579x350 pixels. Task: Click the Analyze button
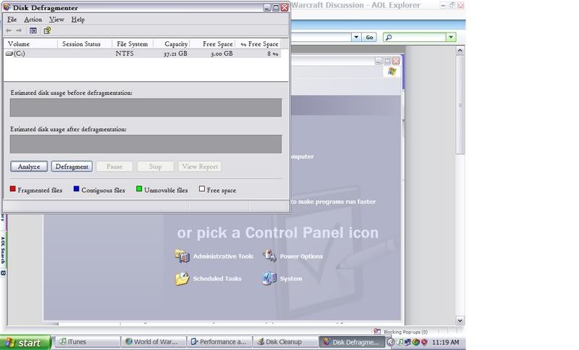(29, 167)
